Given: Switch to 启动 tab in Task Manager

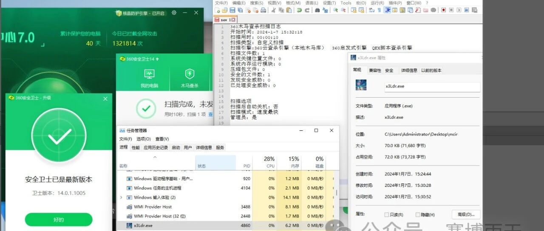Looking at the screenshot, I should [x=176, y=147].
